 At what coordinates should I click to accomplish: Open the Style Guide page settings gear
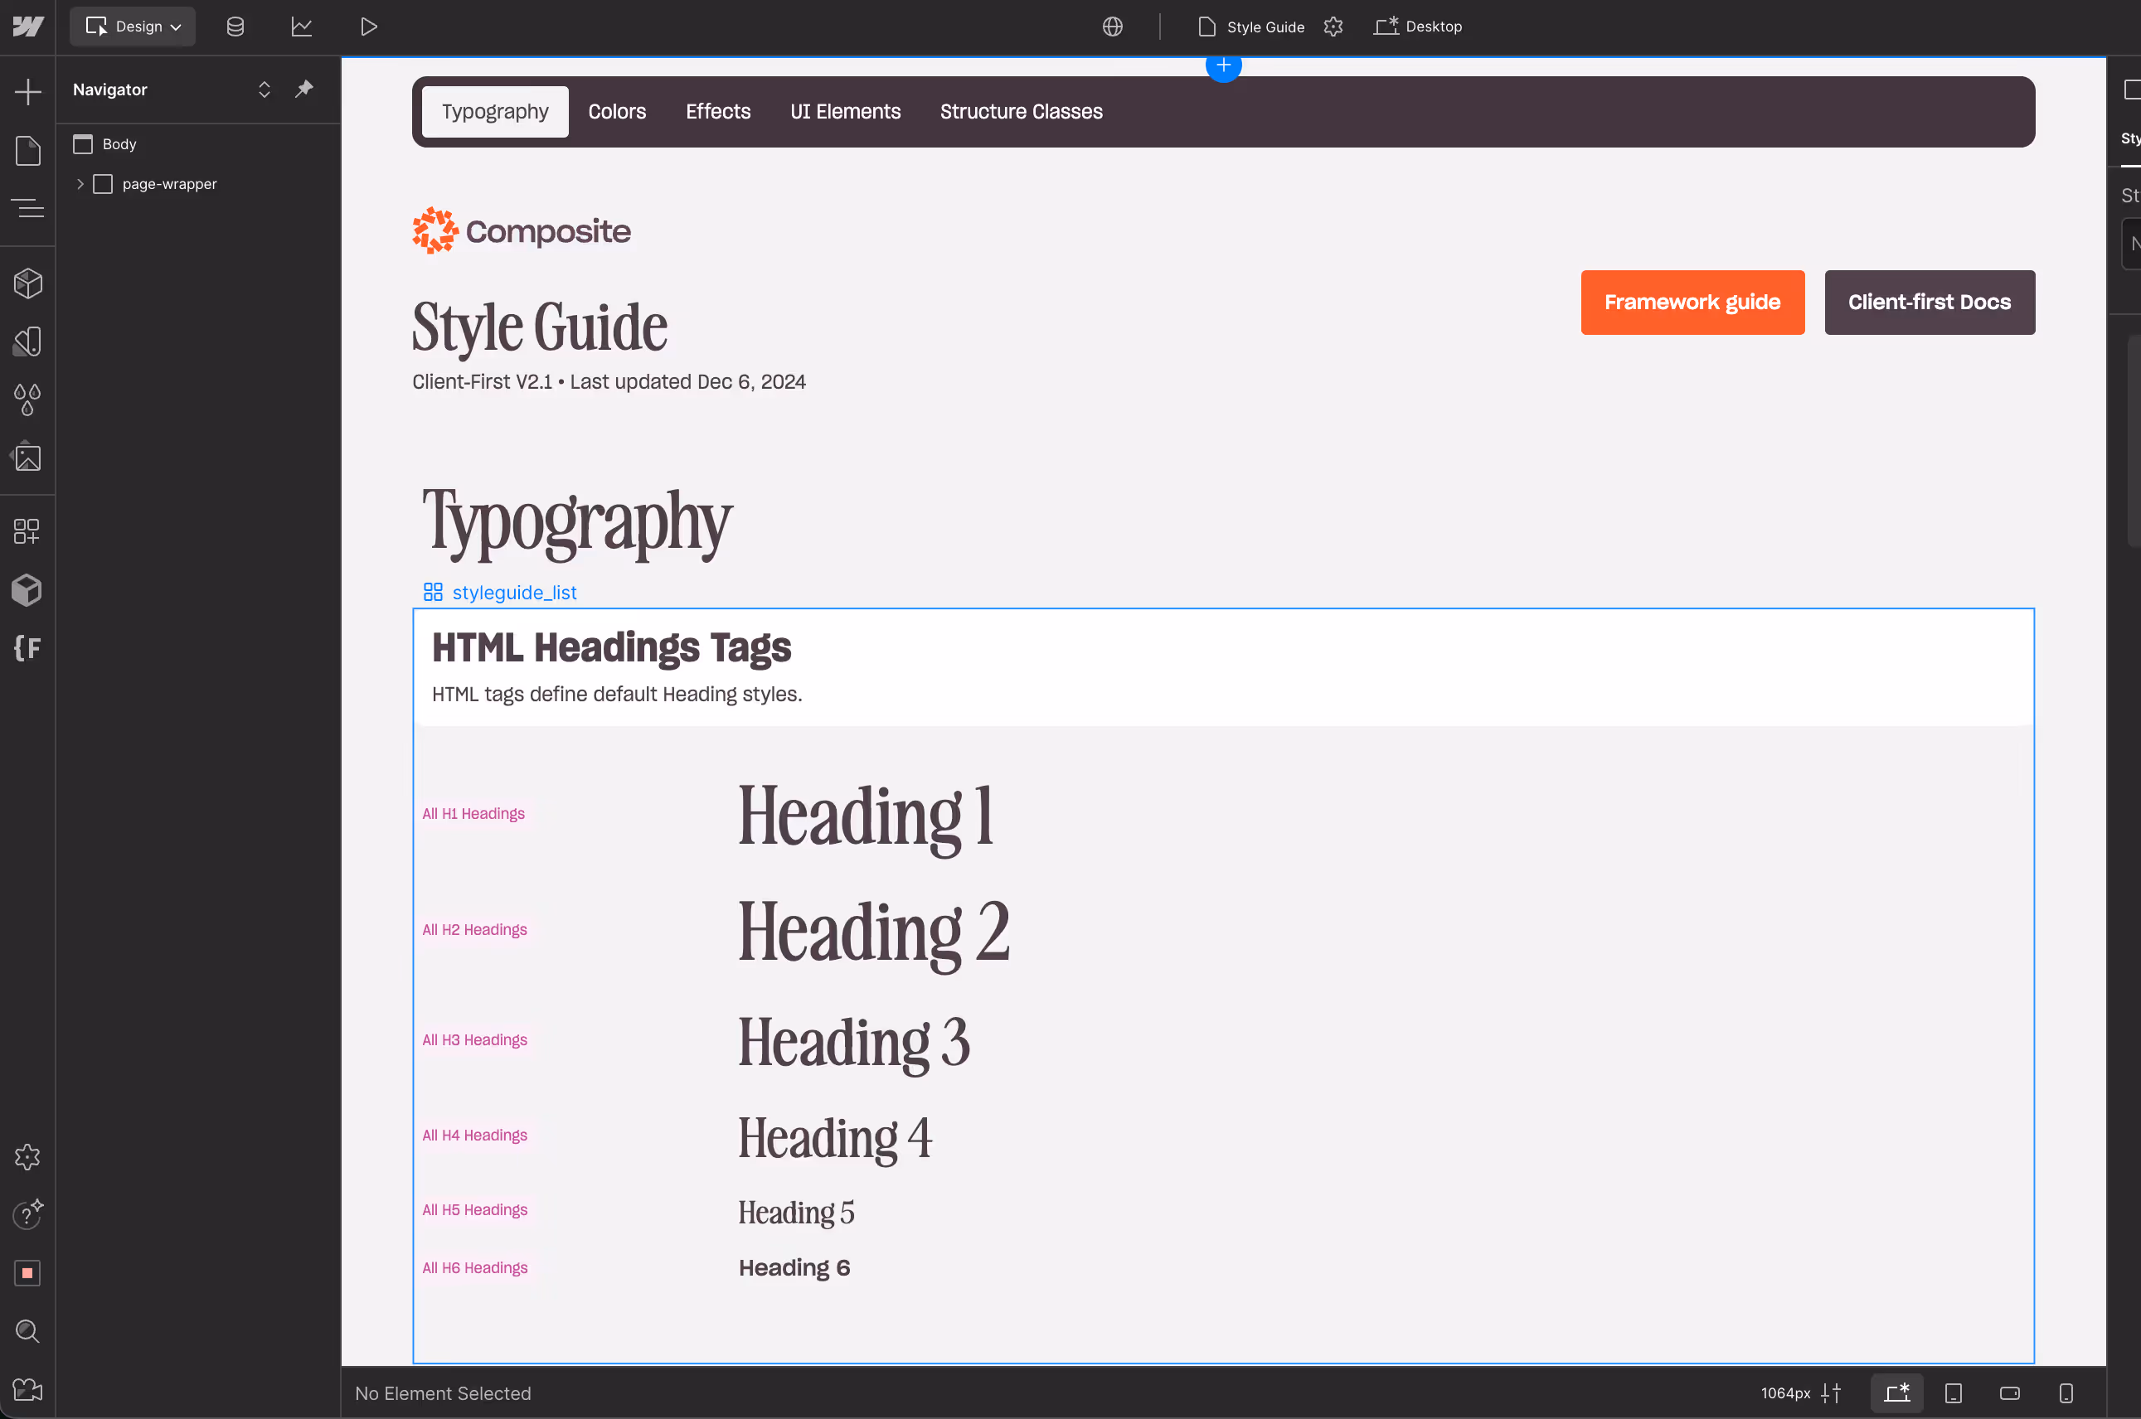point(1333,27)
